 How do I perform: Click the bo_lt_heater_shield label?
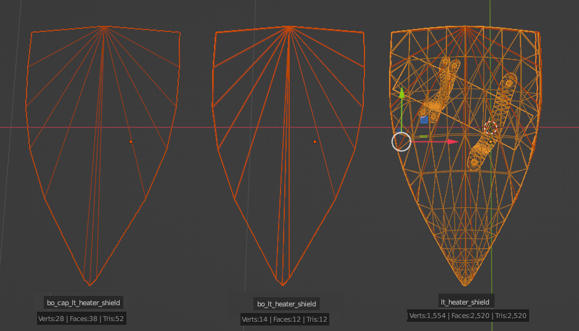click(x=287, y=304)
